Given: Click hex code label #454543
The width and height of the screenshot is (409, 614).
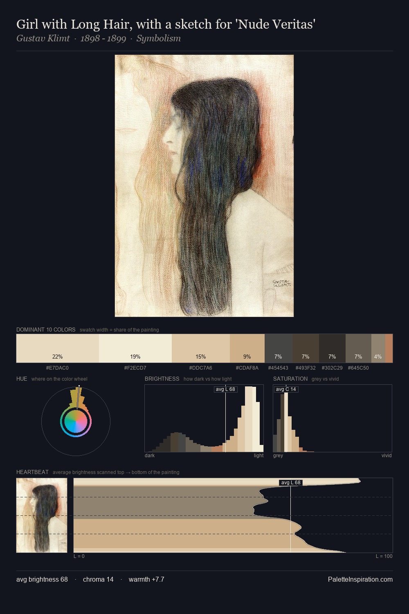Looking at the screenshot, I should point(278,368).
